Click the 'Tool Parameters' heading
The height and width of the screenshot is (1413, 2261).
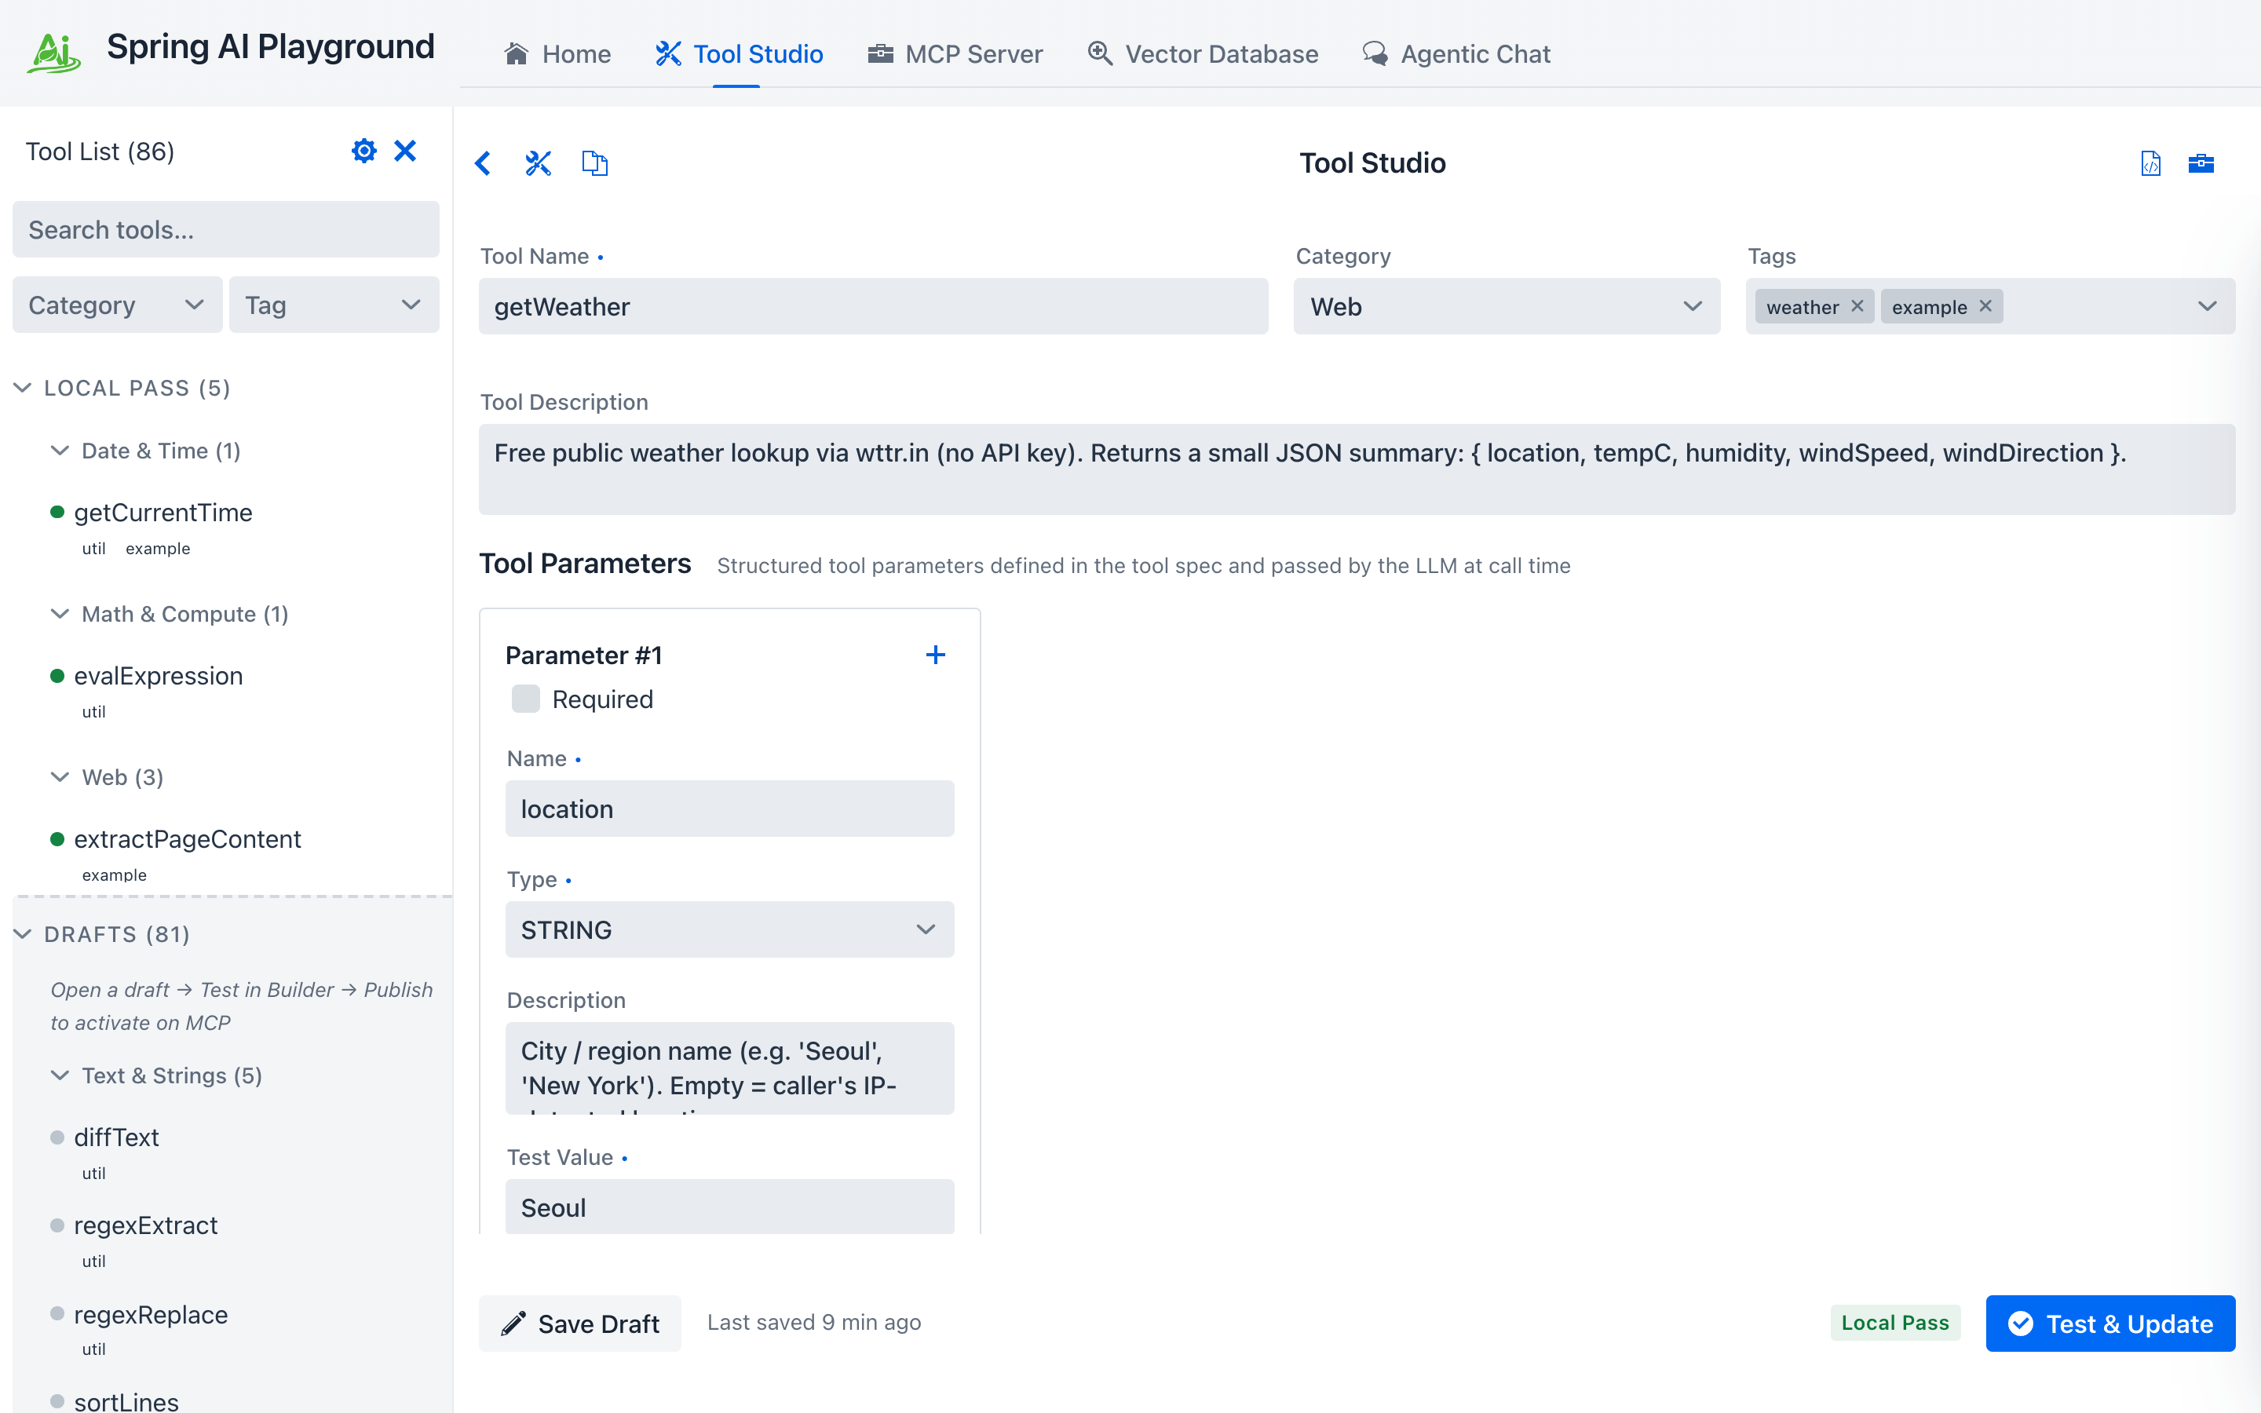[585, 564]
